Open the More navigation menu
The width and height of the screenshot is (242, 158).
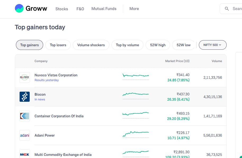pyautogui.click(x=134, y=9)
